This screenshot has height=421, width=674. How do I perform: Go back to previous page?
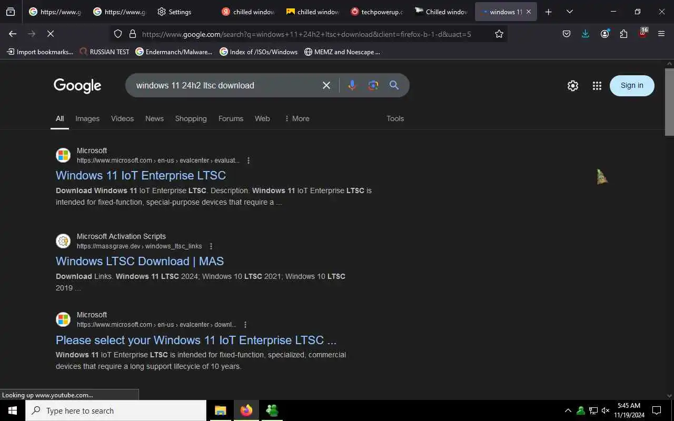point(13,34)
